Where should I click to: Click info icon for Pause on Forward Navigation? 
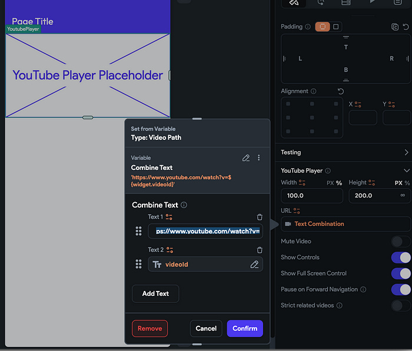(363, 290)
